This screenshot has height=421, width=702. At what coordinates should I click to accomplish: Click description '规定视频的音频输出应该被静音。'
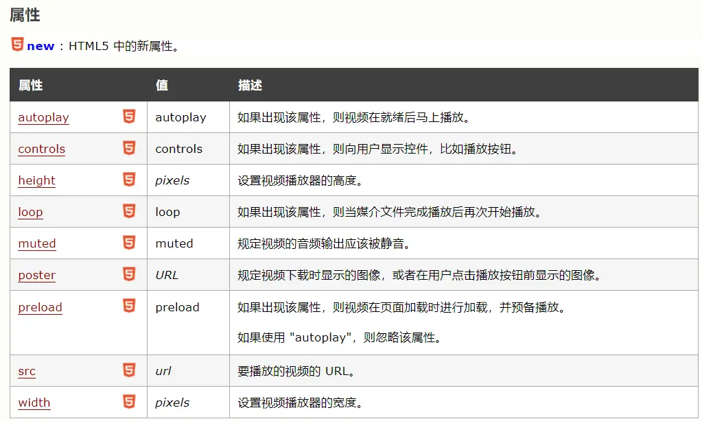pos(324,243)
